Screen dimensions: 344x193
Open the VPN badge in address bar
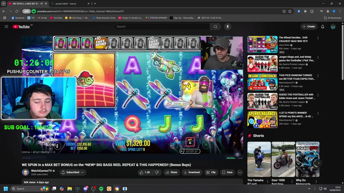click(26, 11)
